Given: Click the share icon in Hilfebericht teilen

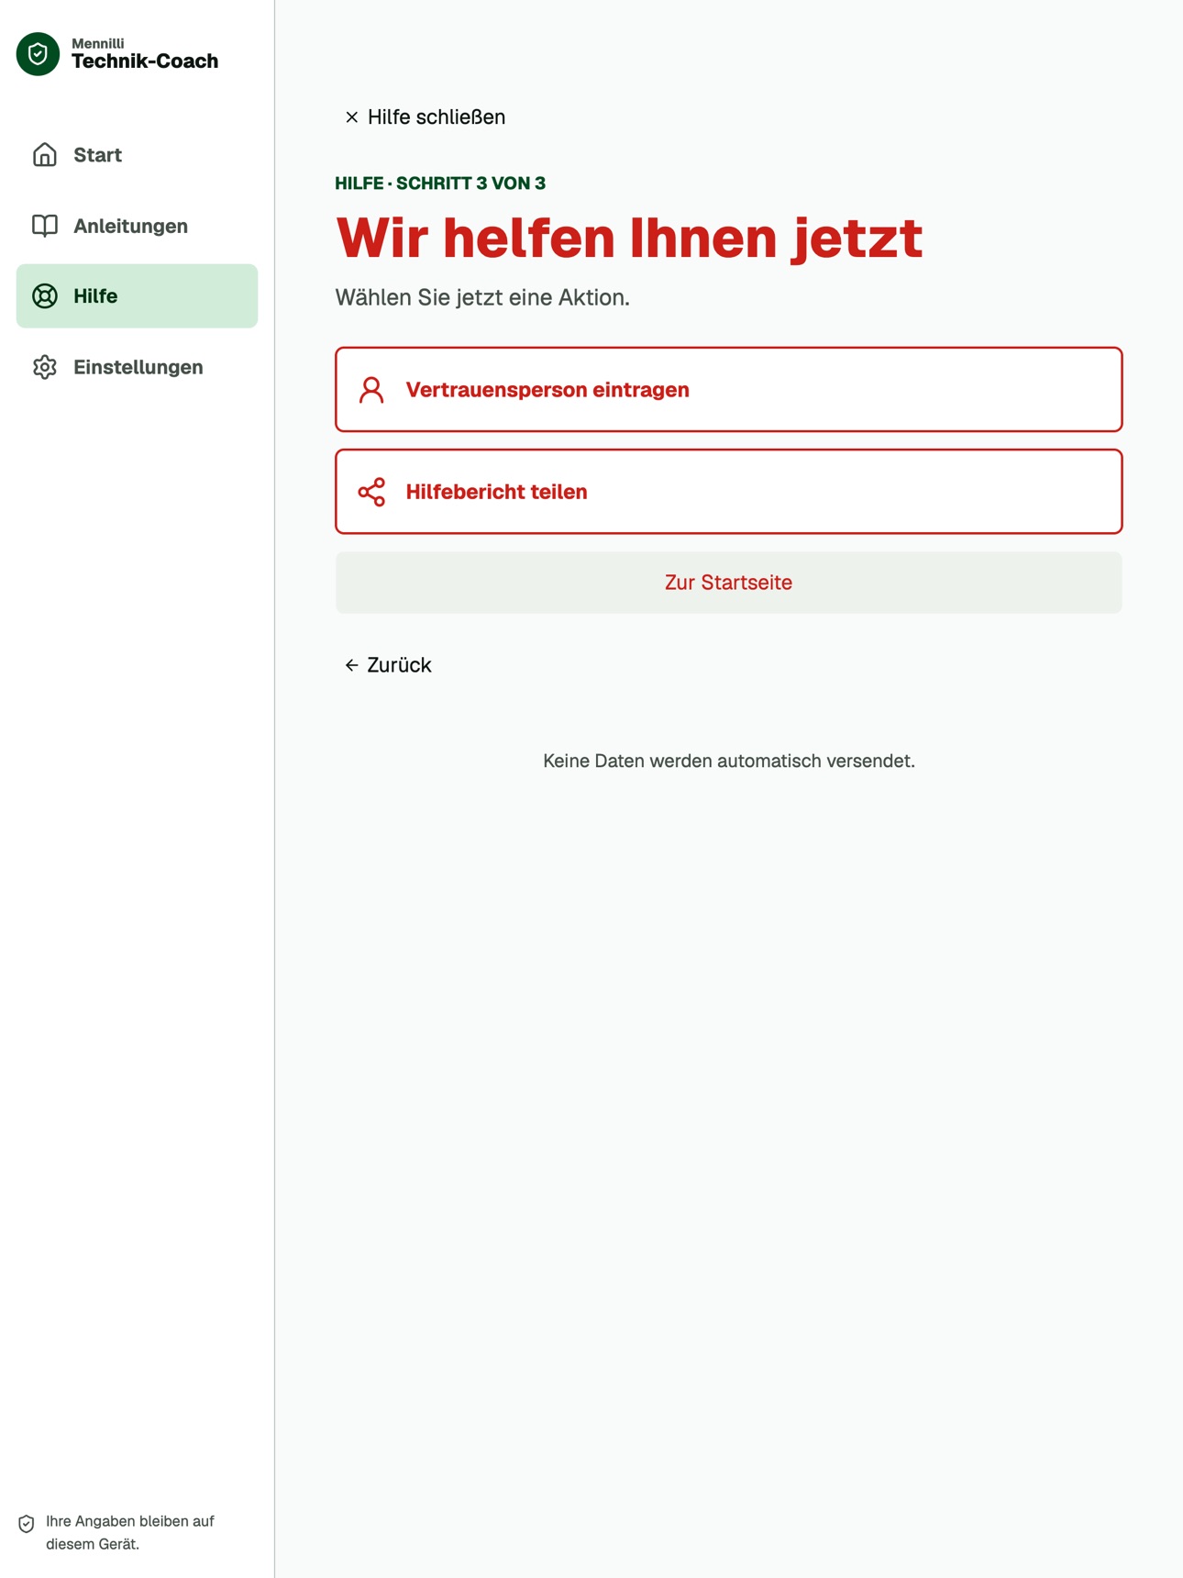Looking at the screenshot, I should pyautogui.click(x=371, y=492).
